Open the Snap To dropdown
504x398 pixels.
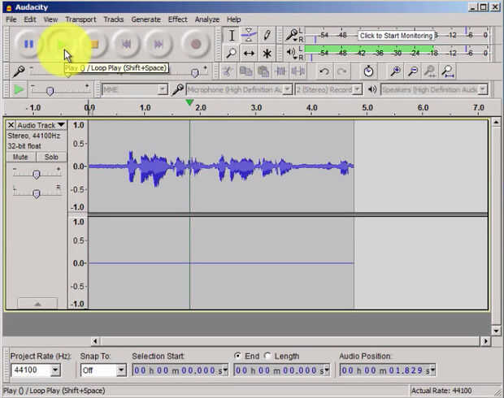click(x=121, y=370)
